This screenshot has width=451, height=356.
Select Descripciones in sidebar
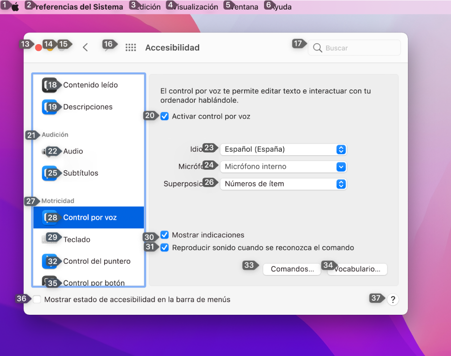(x=89, y=107)
